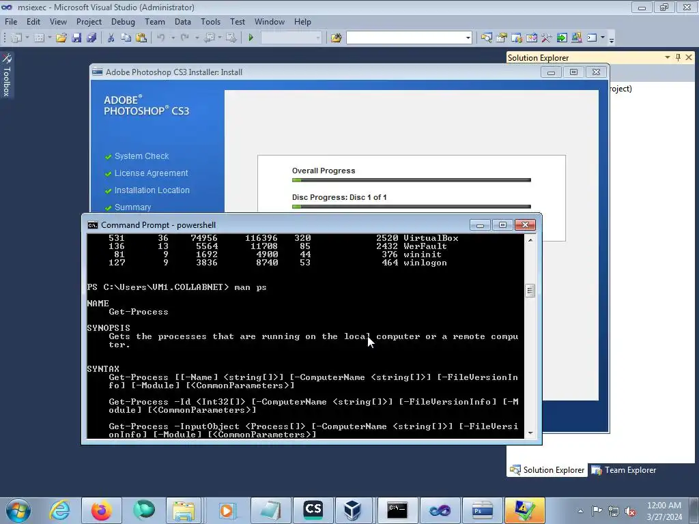This screenshot has height=524, width=699.
Task: Open the Help menu
Action: (x=302, y=21)
